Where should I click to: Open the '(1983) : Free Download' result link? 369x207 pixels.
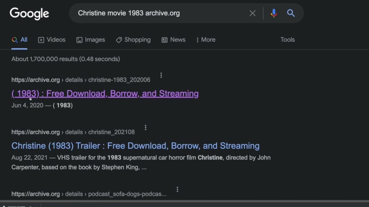click(x=105, y=93)
